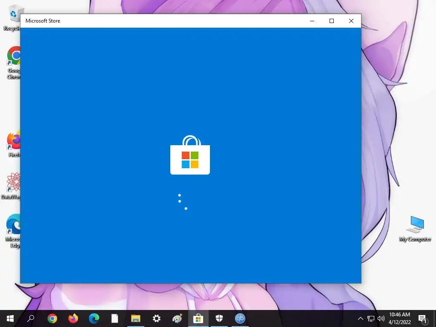Open Windows Security shield in taskbar
The width and height of the screenshot is (436, 327).
219,318
